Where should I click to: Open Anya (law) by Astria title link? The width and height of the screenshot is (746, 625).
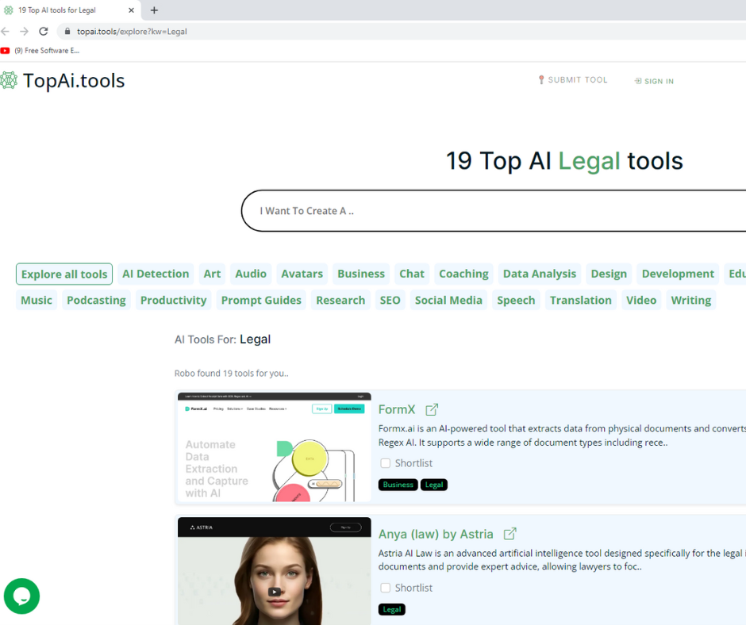coord(436,534)
